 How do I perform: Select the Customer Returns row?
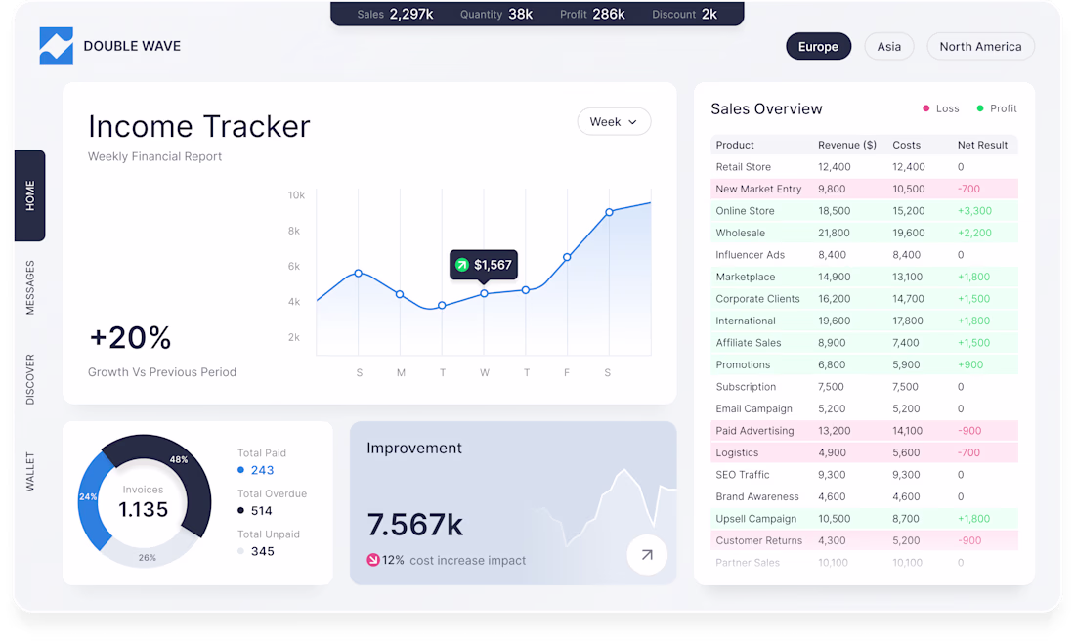point(864,540)
